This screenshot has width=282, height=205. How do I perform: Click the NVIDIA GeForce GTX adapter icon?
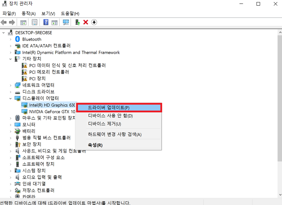click(x=24, y=112)
